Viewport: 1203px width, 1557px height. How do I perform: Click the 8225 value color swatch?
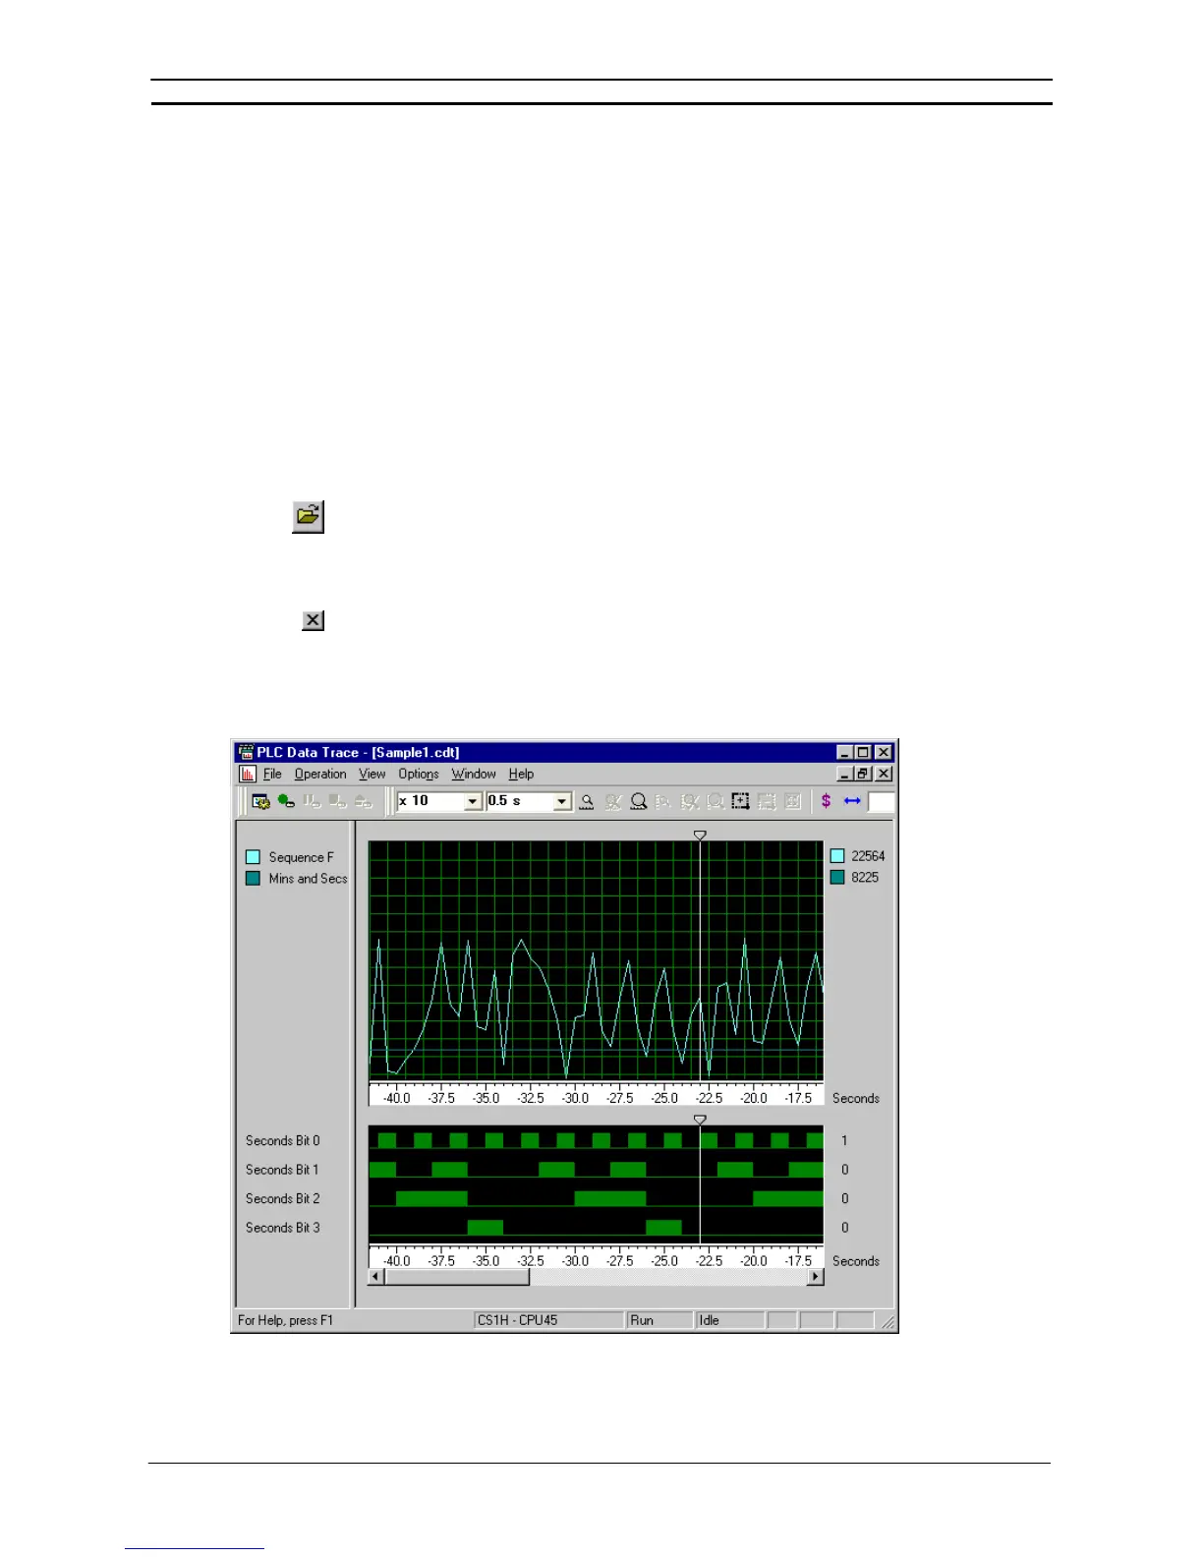[x=837, y=877]
